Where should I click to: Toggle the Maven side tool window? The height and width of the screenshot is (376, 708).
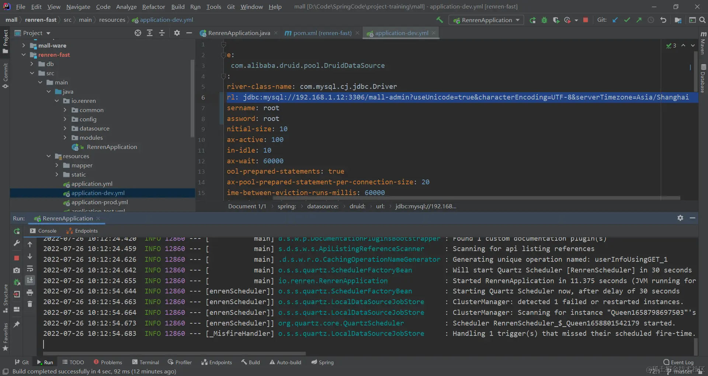[x=703, y=43]
